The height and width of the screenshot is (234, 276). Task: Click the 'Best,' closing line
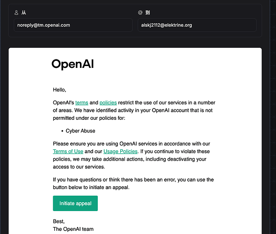tap(59, 221)
